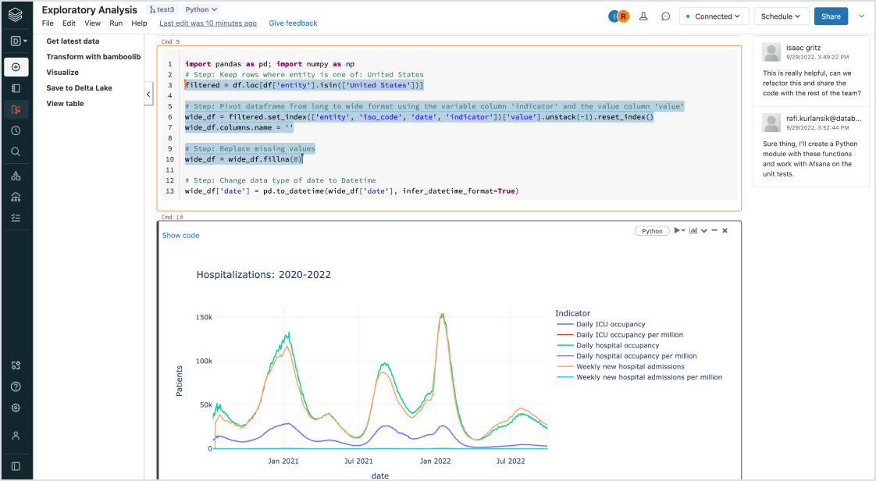Image resolution: width=876 pixels, height=481 pixels.
Task: Click the chart icon in Cmd 10 toolbar
Action: [x=693, y=231]
